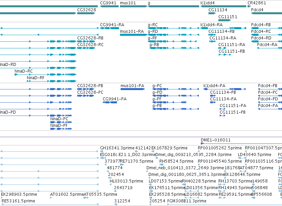282x206 pixels.
Task: Click the CG11151-RB transcript label
Action: [x=232, y=51]
